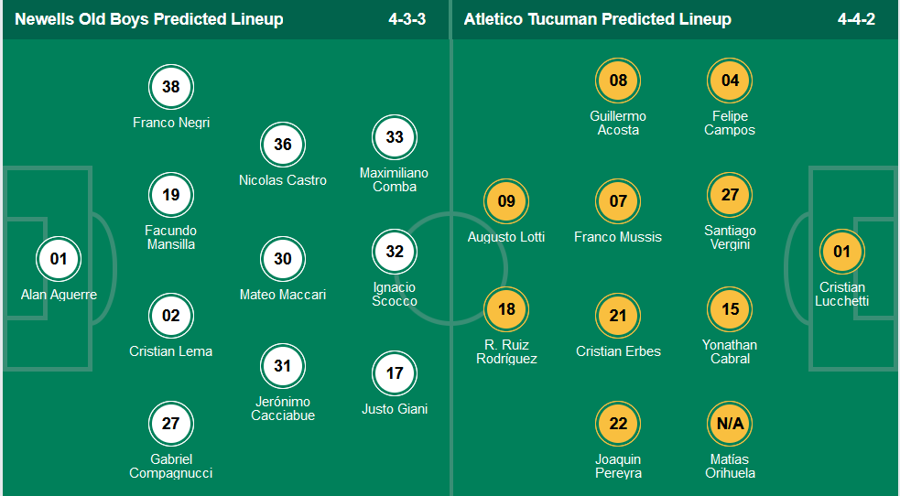Click Franco Mussis's number 07 badge
This screenshot has width=900, height=496.
click(618, 201)
